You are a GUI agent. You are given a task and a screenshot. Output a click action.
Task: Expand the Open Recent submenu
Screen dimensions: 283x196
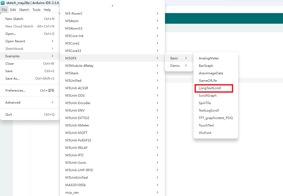click(30, 41)
